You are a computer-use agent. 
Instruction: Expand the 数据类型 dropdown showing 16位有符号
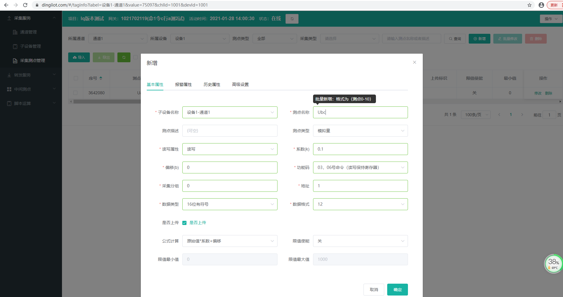point(230,204)
